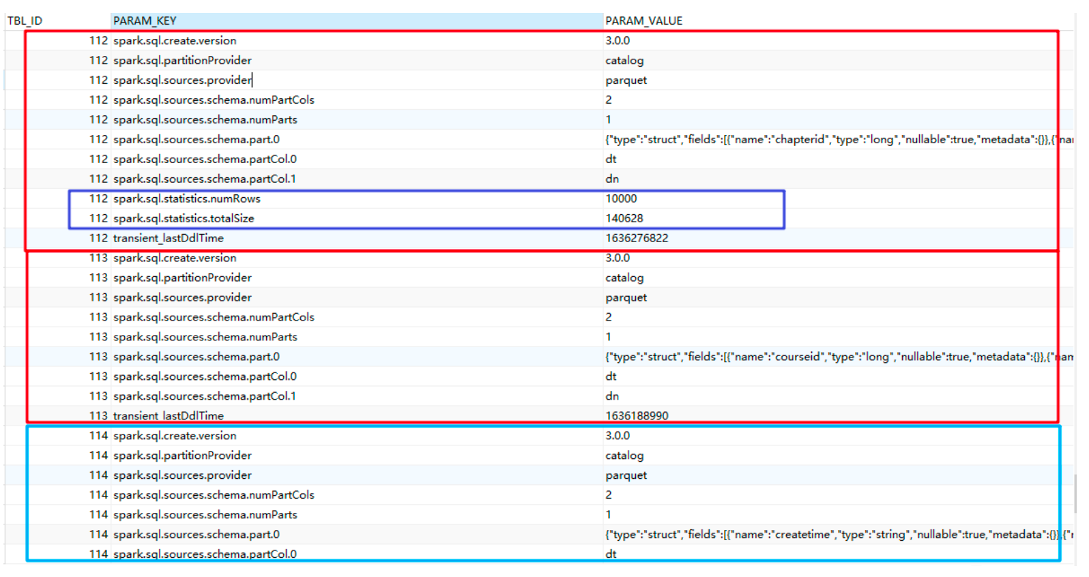
Task: Click the TBL_ID column header
Action: pos(25,21)
